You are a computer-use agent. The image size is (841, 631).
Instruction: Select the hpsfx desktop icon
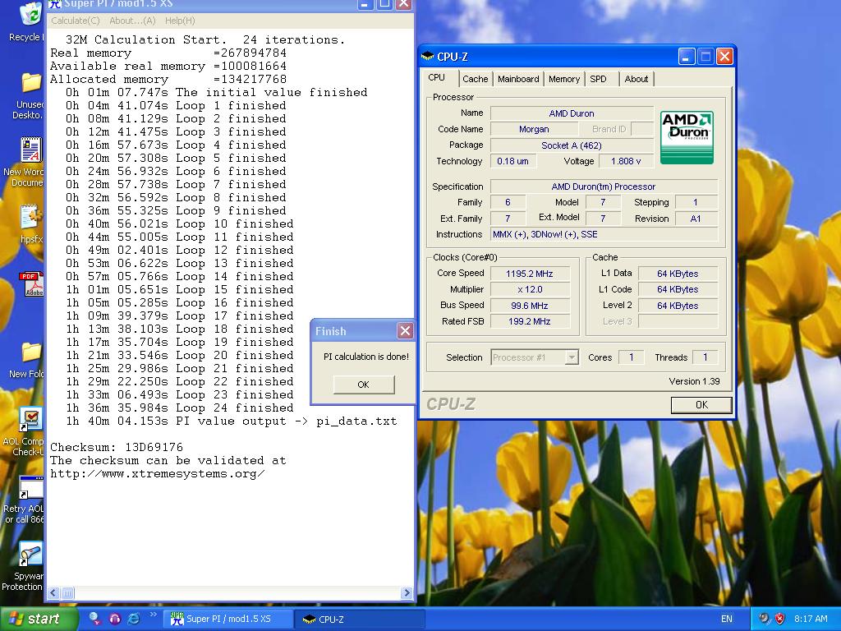(31, 217)
